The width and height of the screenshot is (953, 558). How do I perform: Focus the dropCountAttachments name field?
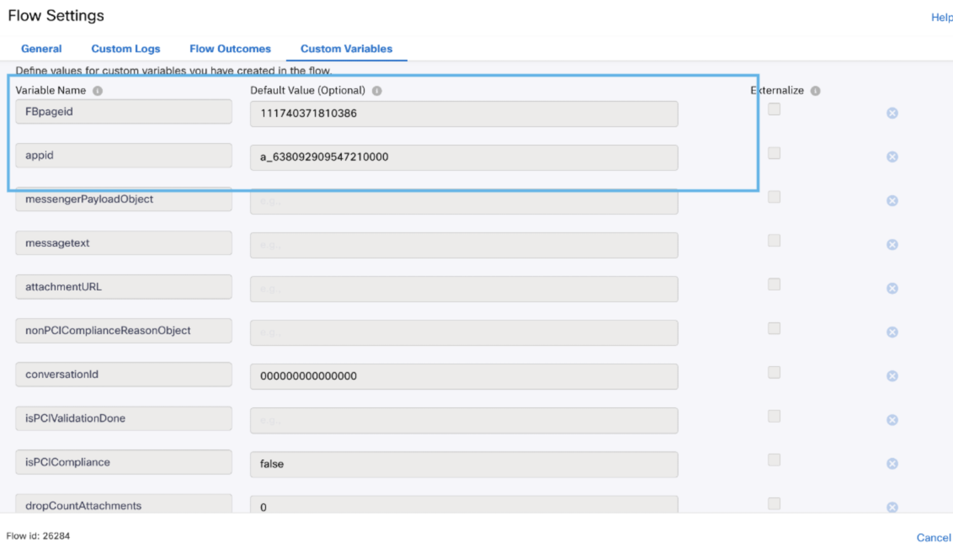(x=124, y=503)
